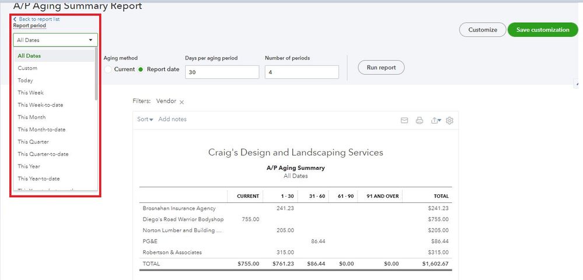The image size is (583, 280).
Task: Click the Customize button
Action: [482, 30]
